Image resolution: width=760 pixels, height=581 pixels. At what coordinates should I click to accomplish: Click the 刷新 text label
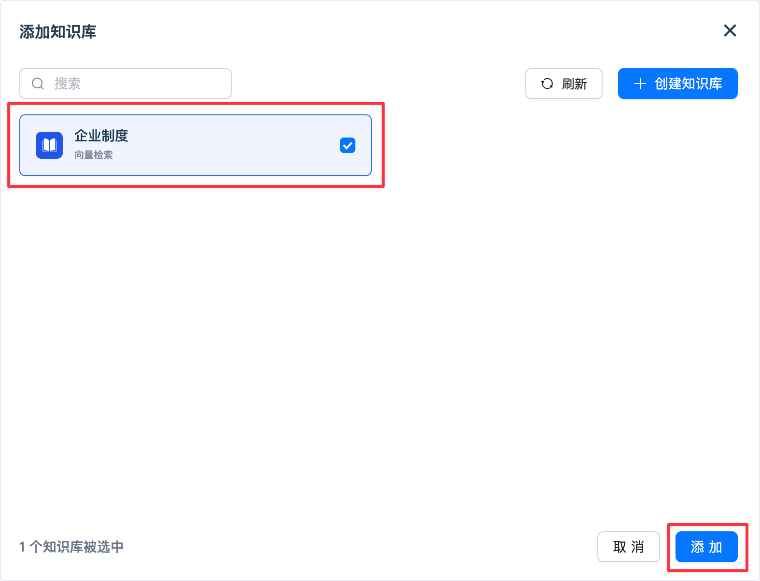[x=574, y=84]
